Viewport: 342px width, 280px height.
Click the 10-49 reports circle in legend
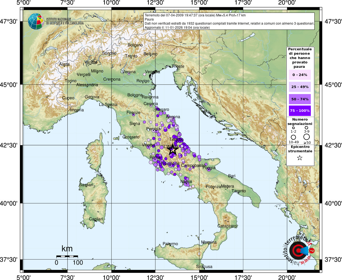coord(293,137)
